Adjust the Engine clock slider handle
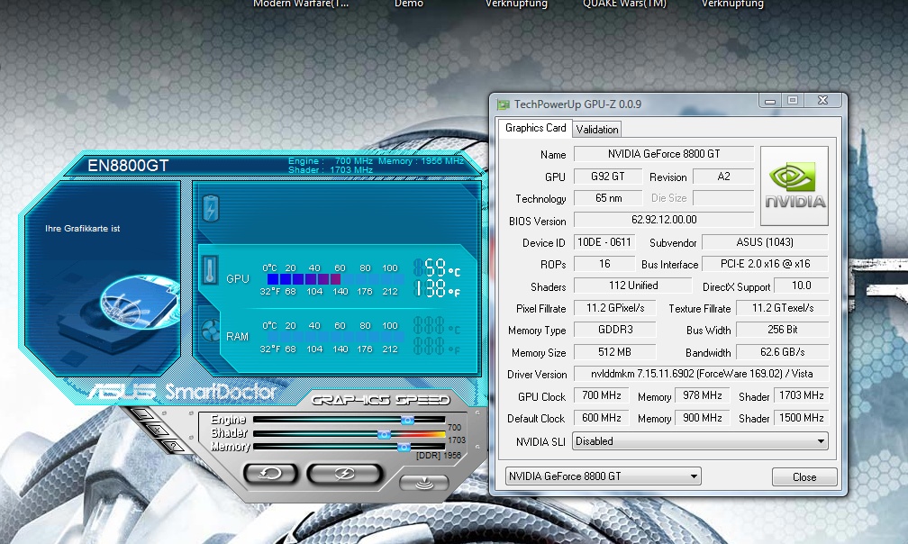908x544 pixels. (408, 420)
